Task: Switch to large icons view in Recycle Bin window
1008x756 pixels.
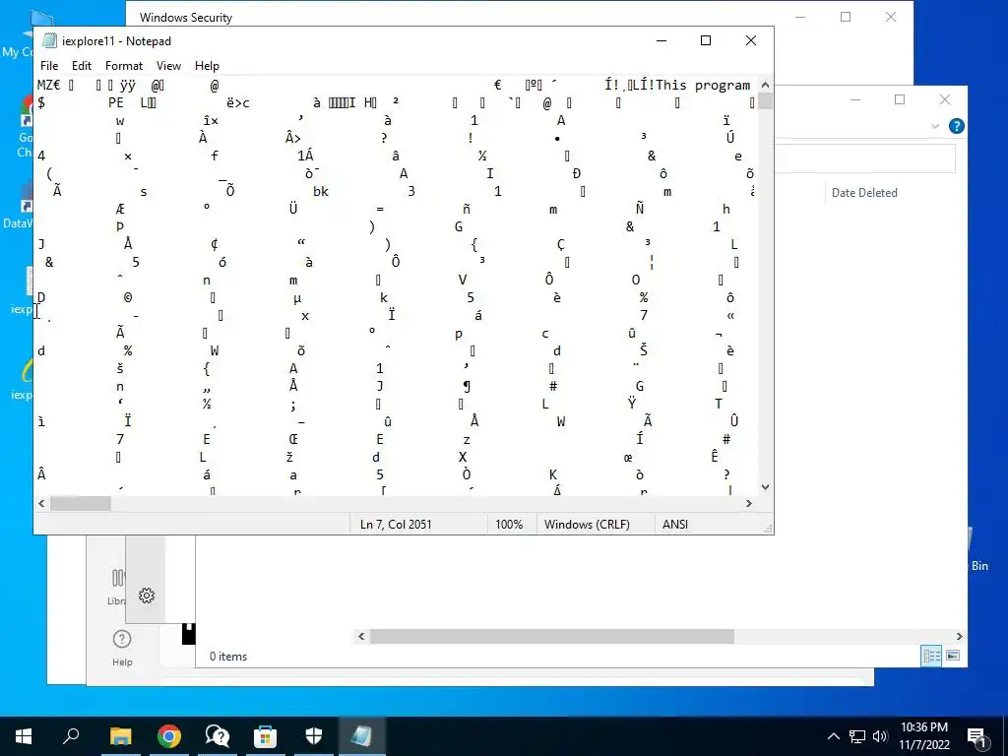Action: point(953,656)
